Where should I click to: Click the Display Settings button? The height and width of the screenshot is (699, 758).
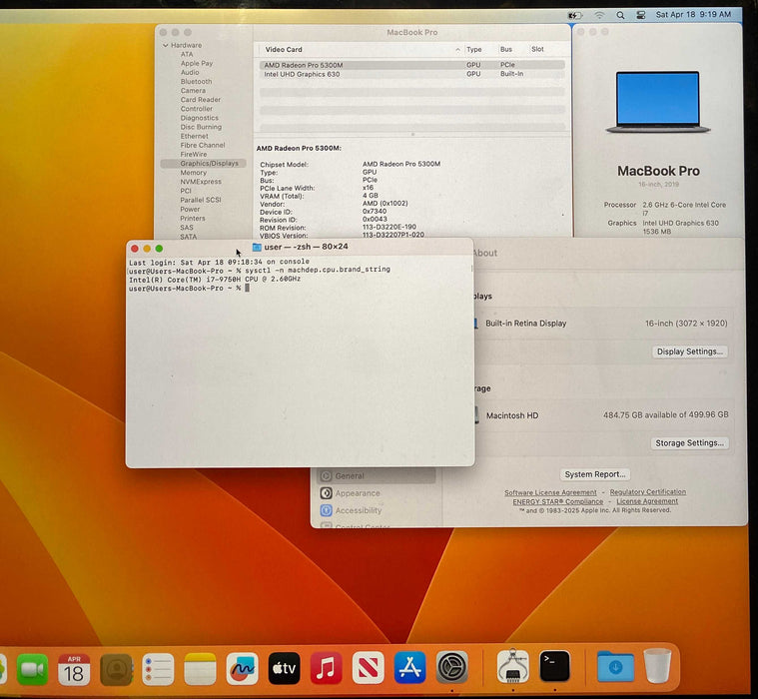click(x=690, y=351)
